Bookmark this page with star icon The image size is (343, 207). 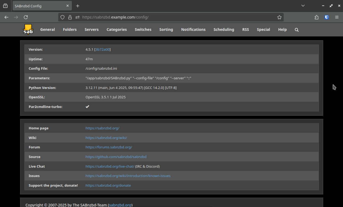click(x=279, y=17)
